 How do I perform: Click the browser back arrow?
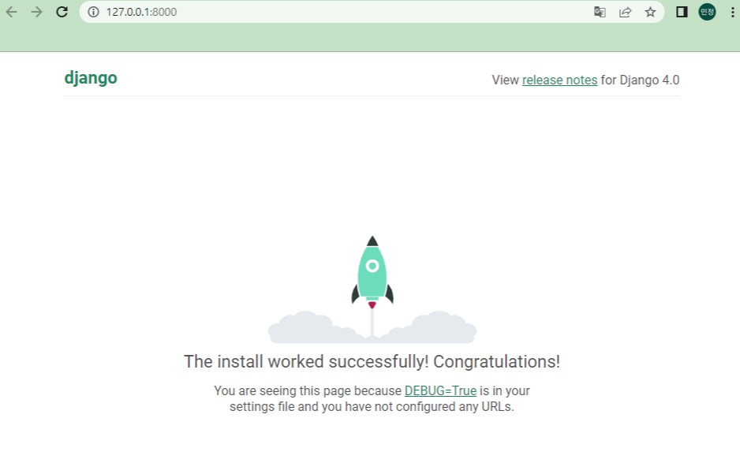[x=11, y=12]
